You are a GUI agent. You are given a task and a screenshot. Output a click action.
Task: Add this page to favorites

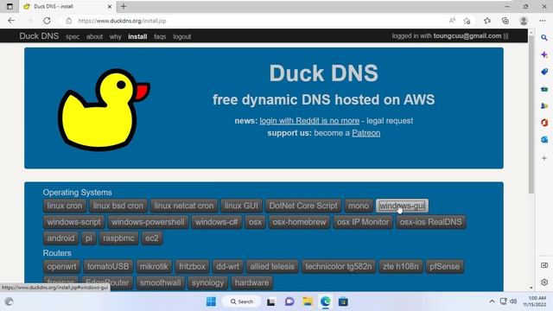coord(467,21)
